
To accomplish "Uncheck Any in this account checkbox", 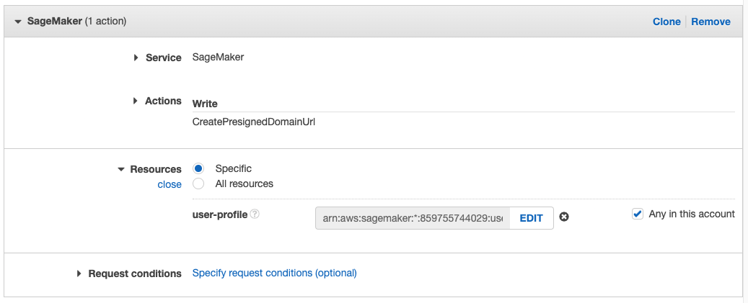I will tap(637, 214).
